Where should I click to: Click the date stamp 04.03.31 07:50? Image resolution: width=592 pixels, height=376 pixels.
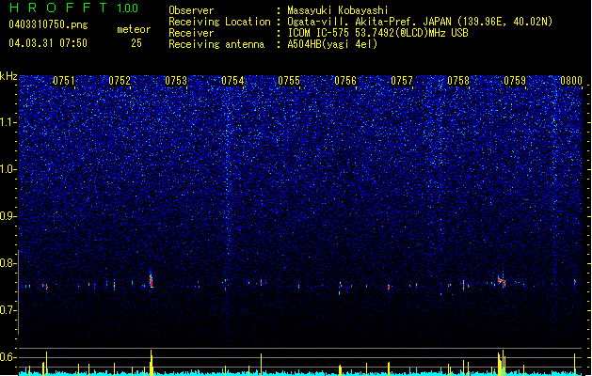coord(48,43)
